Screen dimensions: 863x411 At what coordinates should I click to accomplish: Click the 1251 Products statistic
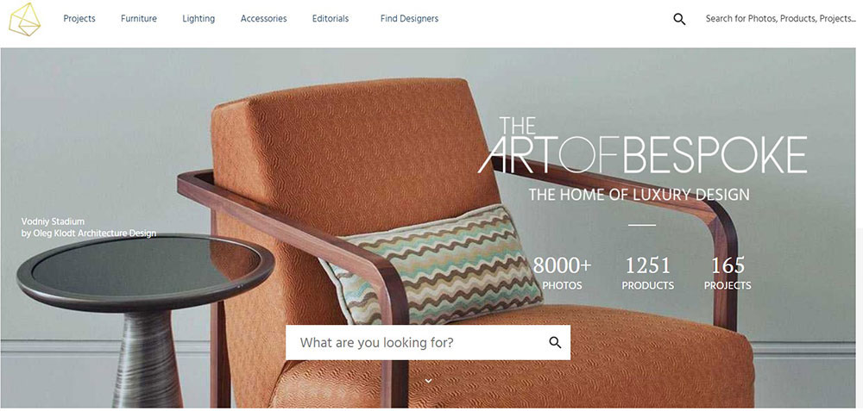click(x=648, y=273)
